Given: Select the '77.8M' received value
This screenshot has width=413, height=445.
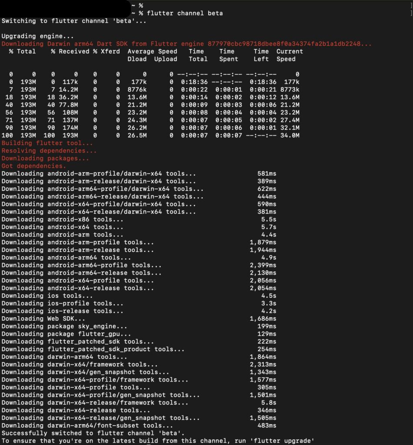Looking at the screenshot, I should [x=68, y=105].
